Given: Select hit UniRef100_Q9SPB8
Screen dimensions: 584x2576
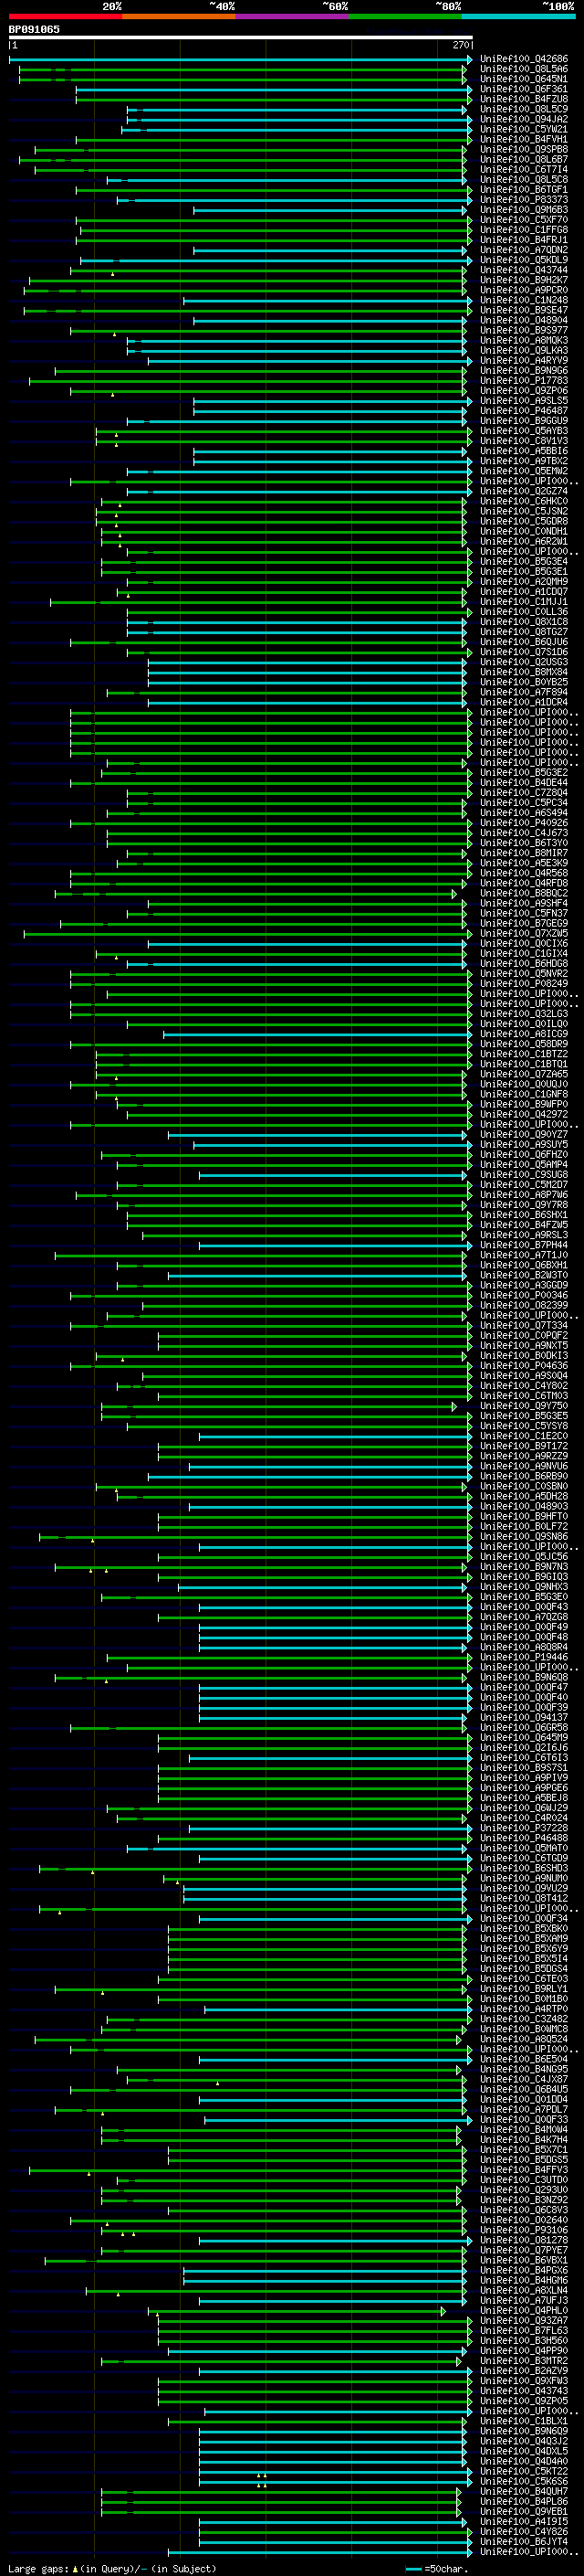Looking at the screenshot, I should (x=524, y=149).
